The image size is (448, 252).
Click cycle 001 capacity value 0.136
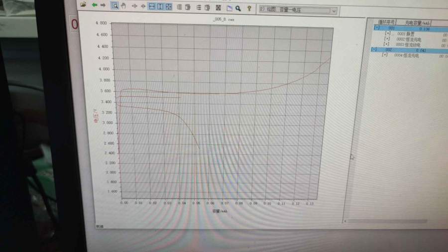click(425, 29)
